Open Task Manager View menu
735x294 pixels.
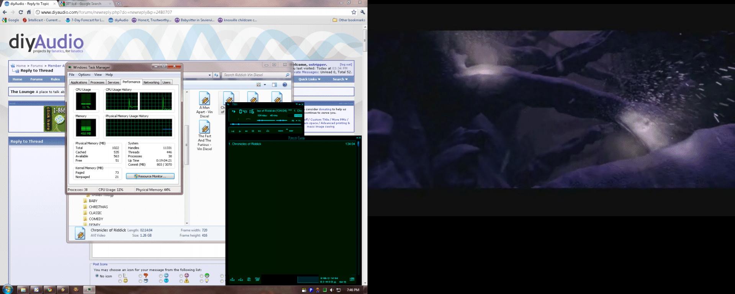point(98,75)
